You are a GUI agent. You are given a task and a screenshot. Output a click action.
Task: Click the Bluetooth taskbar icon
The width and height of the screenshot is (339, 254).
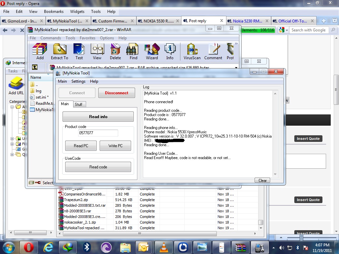(87, 247)
